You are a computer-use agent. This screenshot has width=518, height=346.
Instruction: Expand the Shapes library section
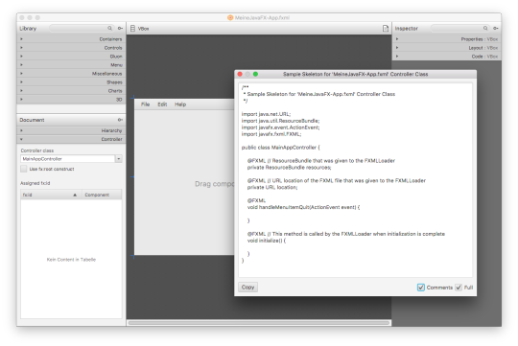click(x=71, y=81)
